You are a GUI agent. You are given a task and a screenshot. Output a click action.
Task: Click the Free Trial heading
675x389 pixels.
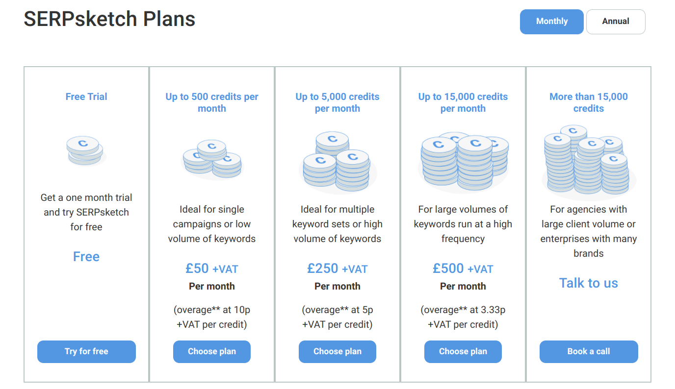click(x=86, y=97)
